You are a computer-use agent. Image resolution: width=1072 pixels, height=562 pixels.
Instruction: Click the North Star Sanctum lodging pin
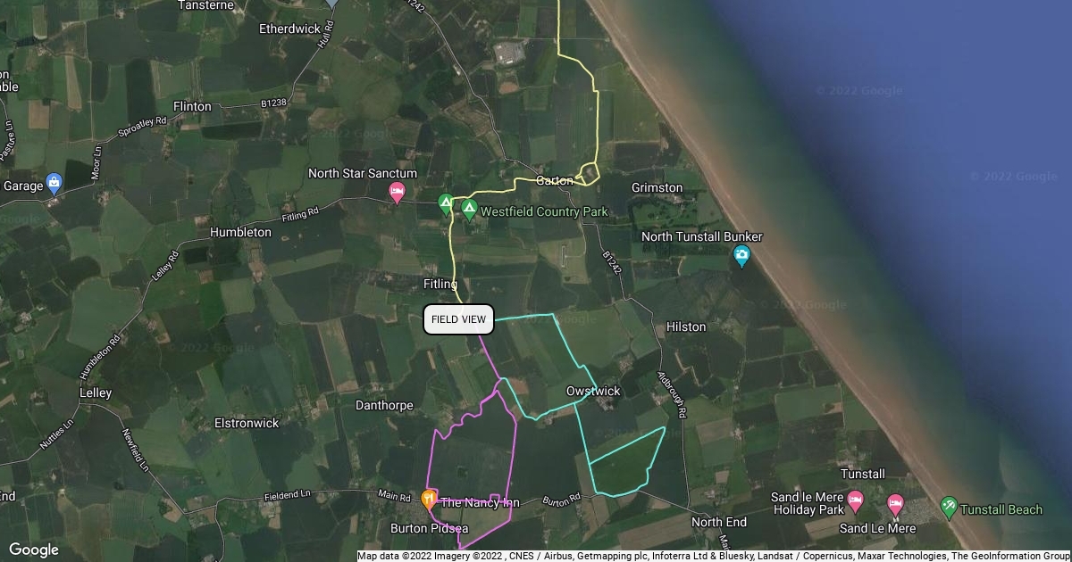coord(398,192)
